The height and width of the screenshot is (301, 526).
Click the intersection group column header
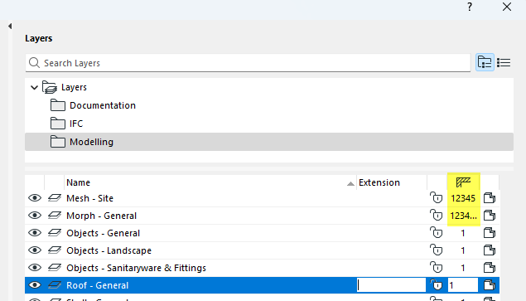[x=463, y=182]
